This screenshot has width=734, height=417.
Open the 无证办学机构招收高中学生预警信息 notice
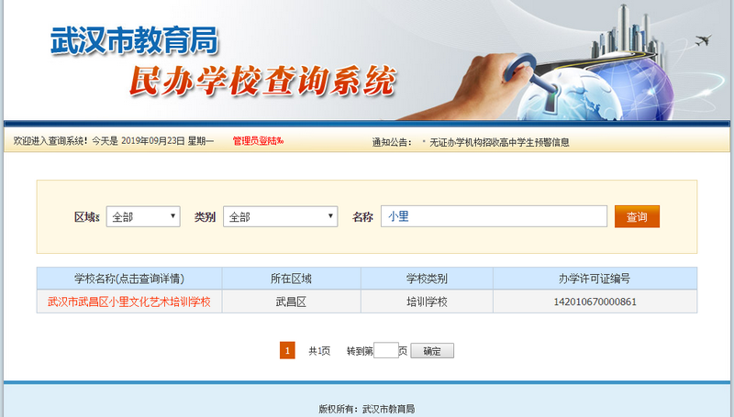point(499,142)
